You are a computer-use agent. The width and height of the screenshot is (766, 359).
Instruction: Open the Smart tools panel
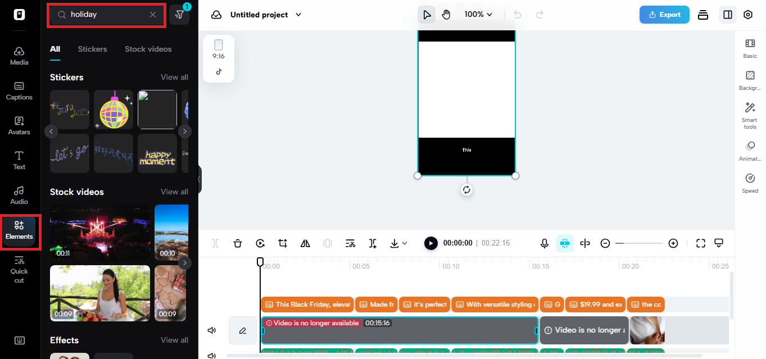click(750, 115)
